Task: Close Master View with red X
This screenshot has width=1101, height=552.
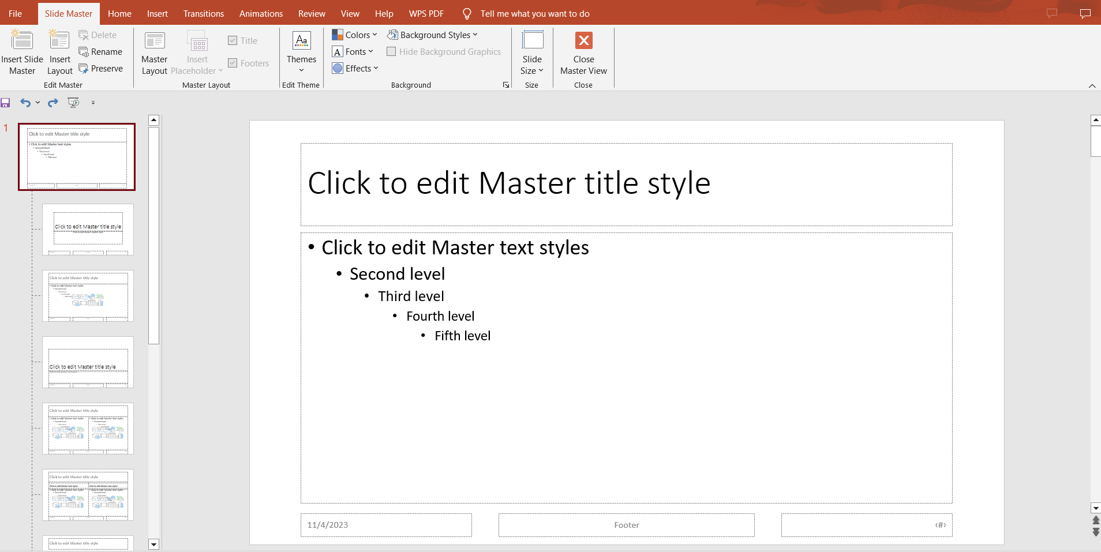Action: click(583, 40)
